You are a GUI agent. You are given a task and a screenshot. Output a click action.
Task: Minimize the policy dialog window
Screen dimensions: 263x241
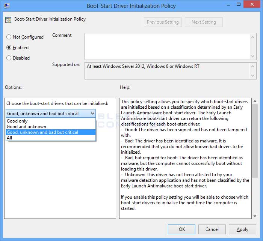coord(228,5)
